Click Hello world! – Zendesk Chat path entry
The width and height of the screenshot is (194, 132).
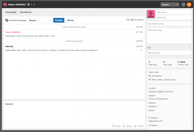(163, 80)
